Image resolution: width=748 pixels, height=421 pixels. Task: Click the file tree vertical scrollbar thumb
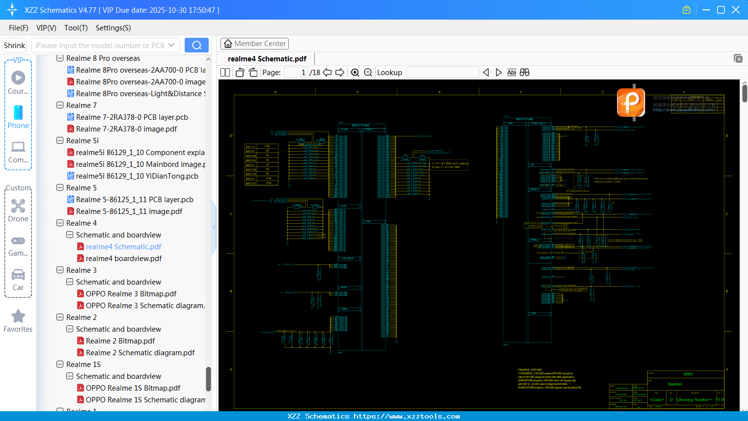pos(208,379)
